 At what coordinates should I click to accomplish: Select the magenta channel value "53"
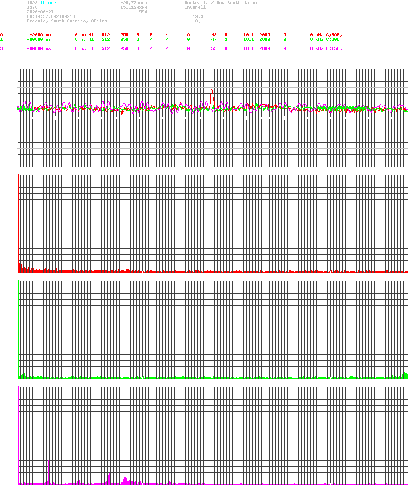(x=214, y=48)
